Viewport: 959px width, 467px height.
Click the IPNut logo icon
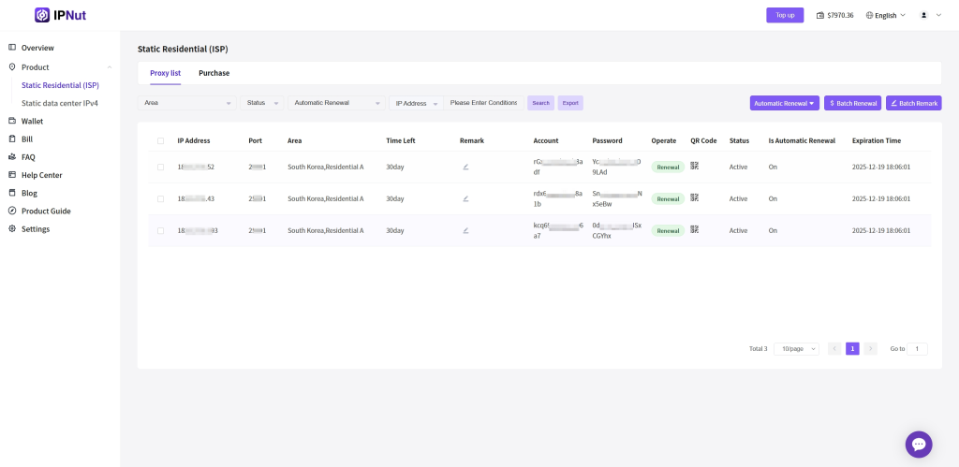coord(43,15)
